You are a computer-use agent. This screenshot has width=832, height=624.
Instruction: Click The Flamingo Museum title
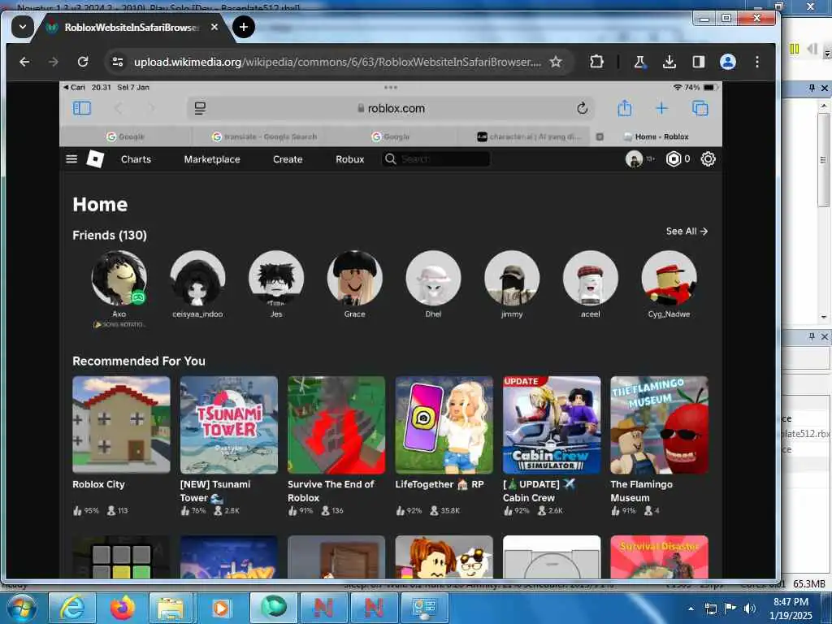click(641, 491)
